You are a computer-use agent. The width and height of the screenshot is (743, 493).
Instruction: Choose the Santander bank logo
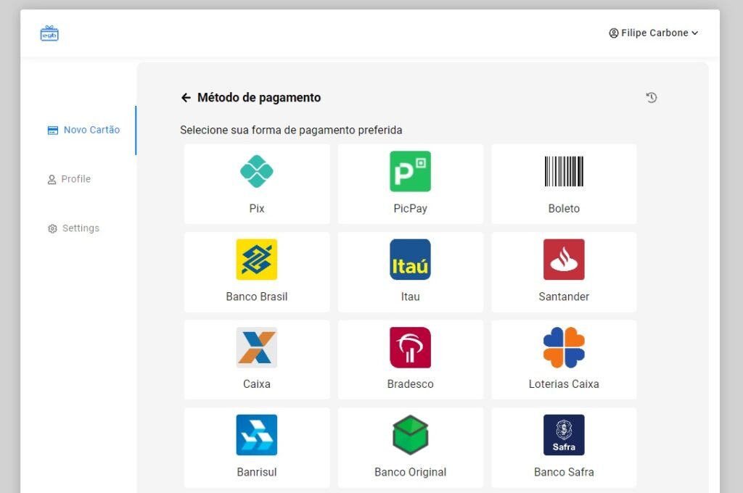(x=564, y=260)
